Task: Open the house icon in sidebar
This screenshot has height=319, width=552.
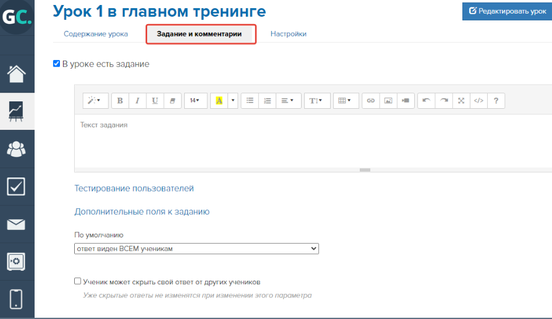Action: [17, 74]
